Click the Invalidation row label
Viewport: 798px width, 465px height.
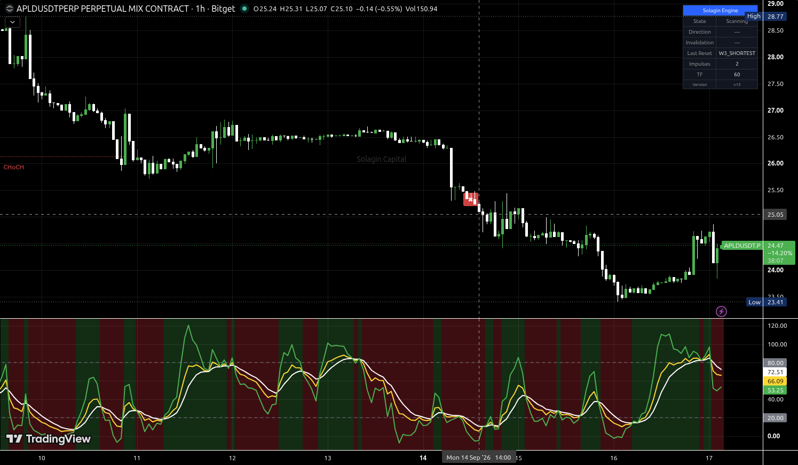pyautogui.click(x=699, y=43)
